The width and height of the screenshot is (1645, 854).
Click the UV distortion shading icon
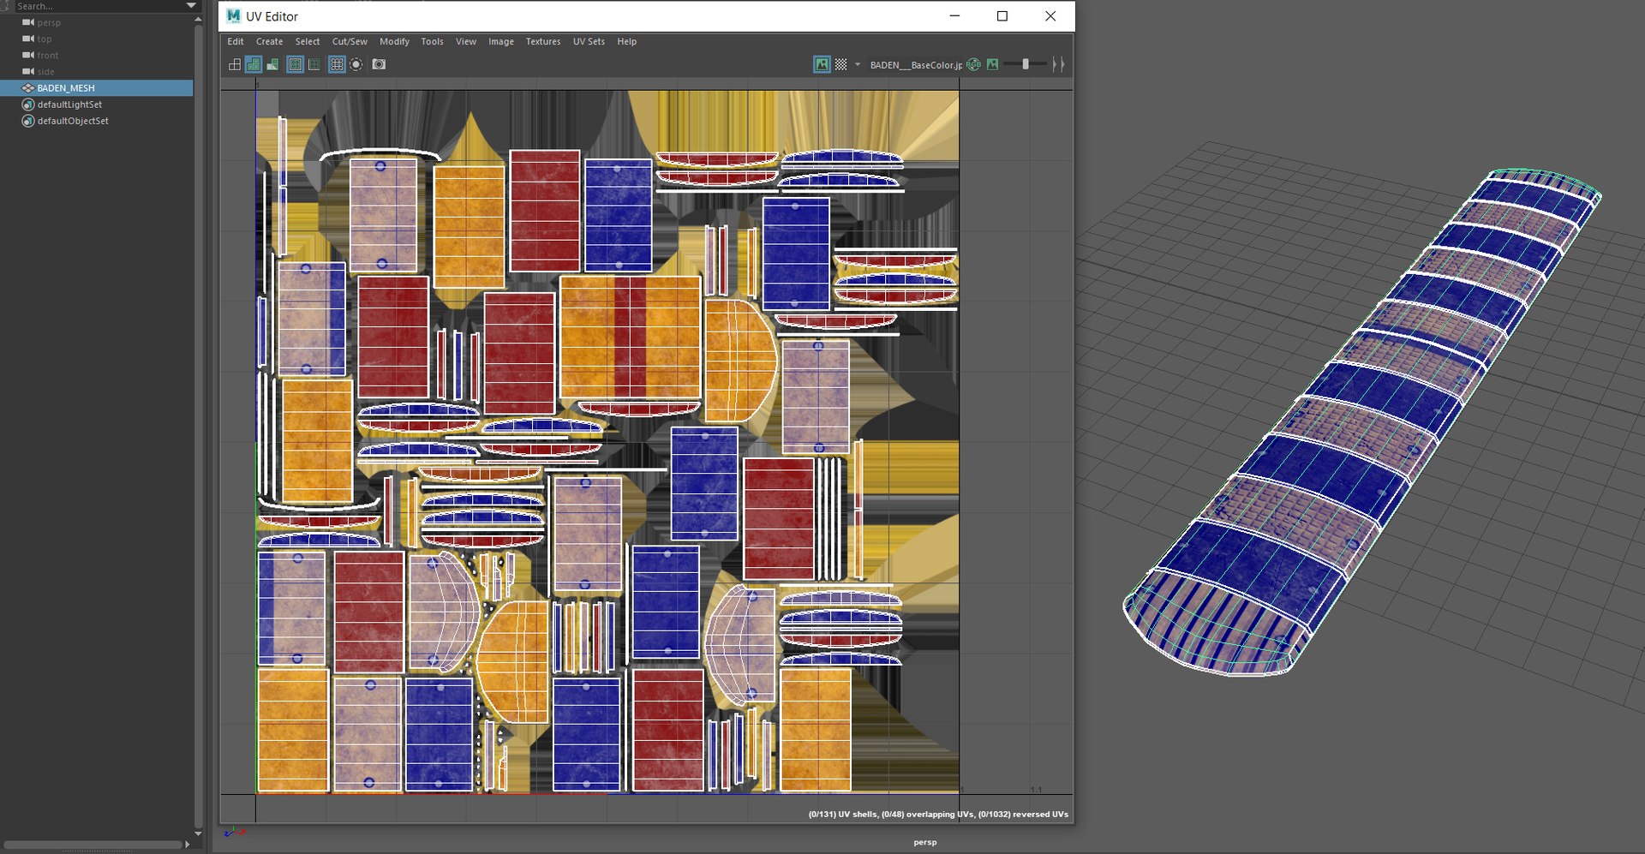coord(272,64)
